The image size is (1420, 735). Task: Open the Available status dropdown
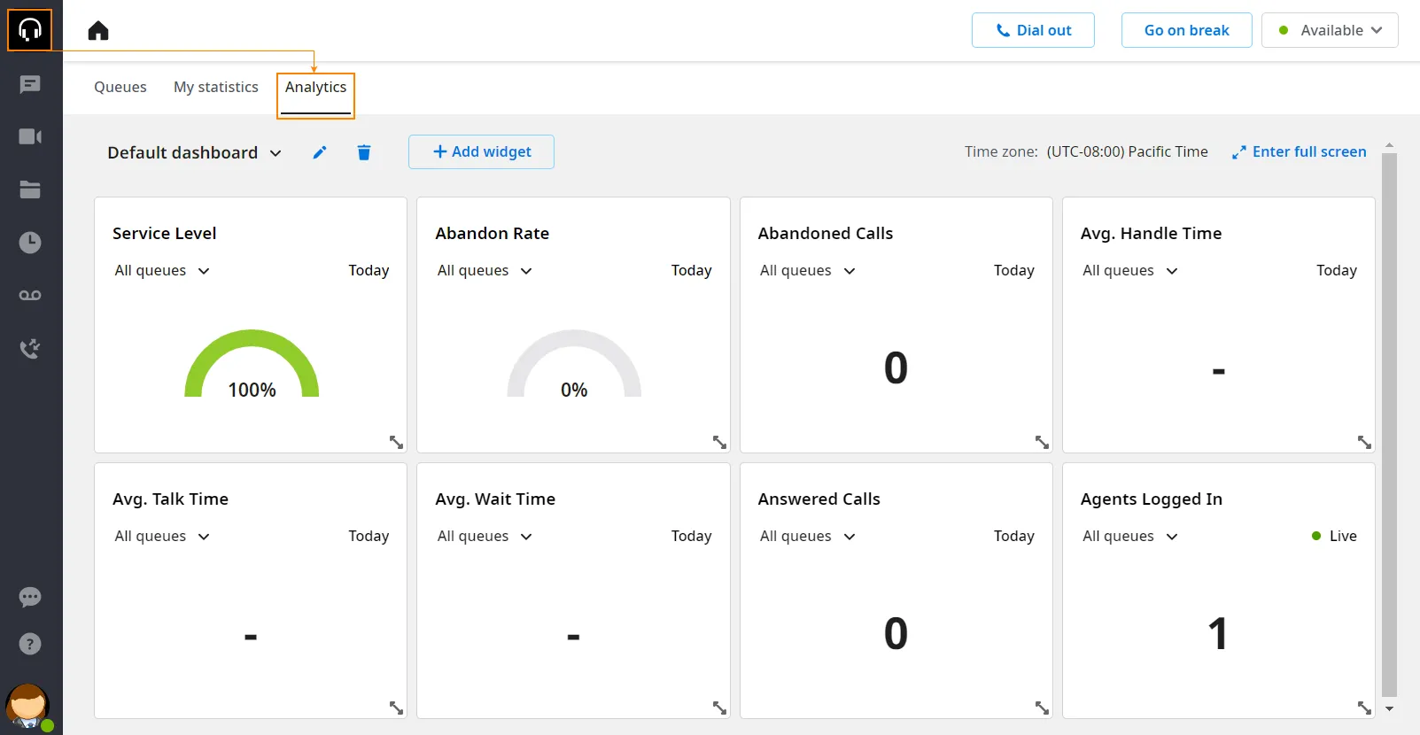1330,30
